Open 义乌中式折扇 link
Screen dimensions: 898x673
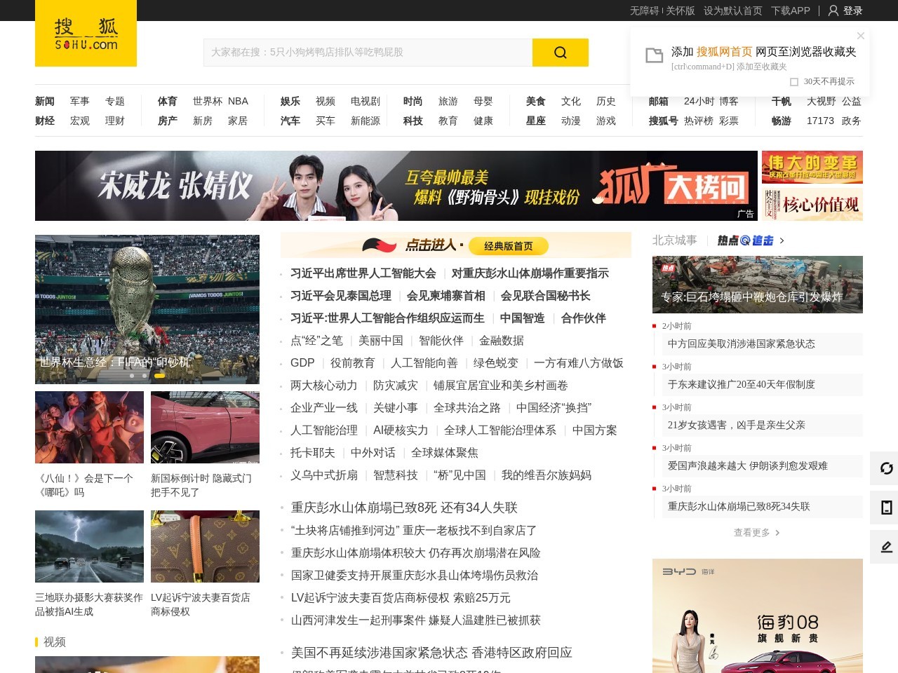(324, 475)
